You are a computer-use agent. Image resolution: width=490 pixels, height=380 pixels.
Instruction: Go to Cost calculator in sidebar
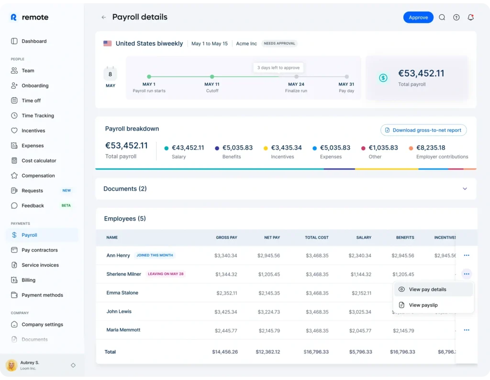pyautogui.click(x=38, y=160)
